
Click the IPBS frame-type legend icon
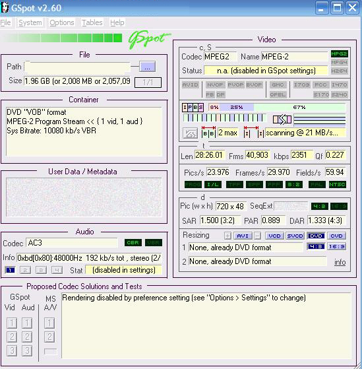point(193,108)
